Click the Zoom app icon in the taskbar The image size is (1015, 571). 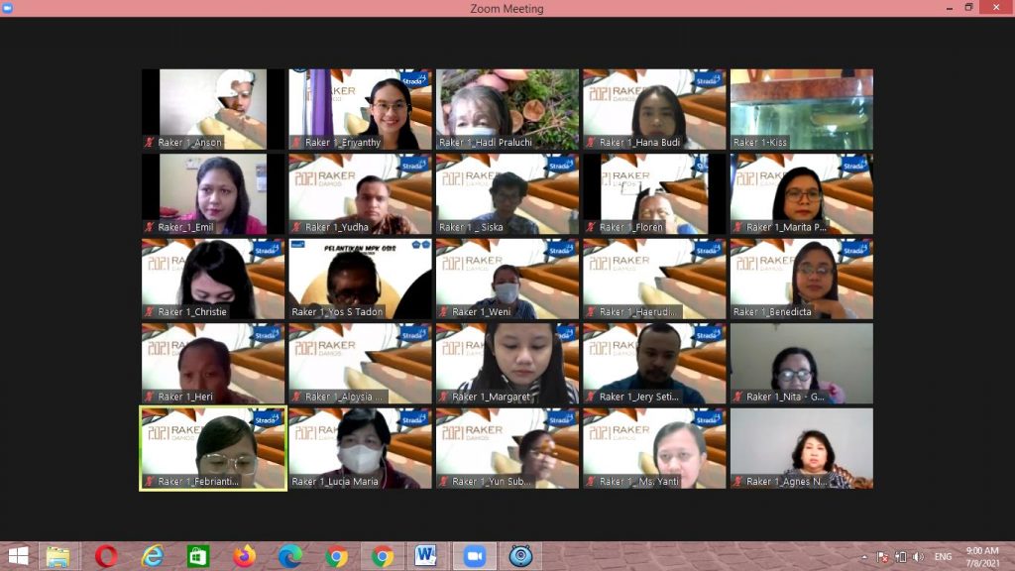(x=475, y=556)
